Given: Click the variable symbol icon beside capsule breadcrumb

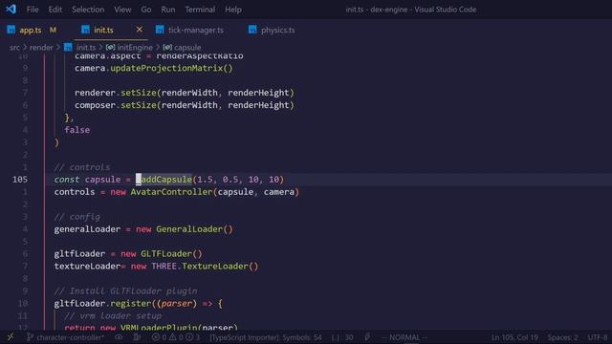Looking at the screenshot, I should click(x=167, y=47).
